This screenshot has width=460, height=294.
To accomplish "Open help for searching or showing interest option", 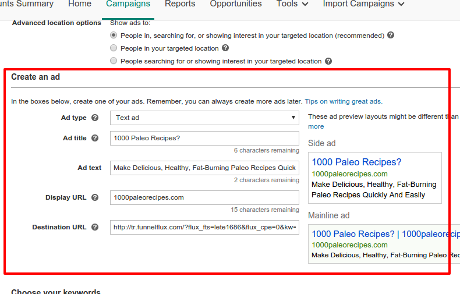I will point(328,61).
